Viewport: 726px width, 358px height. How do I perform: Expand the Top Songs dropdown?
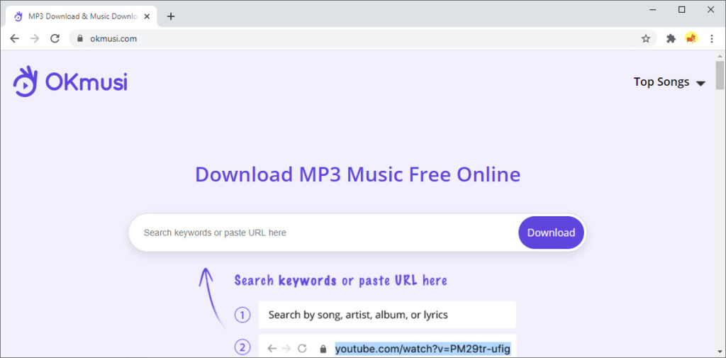[669, 82]
